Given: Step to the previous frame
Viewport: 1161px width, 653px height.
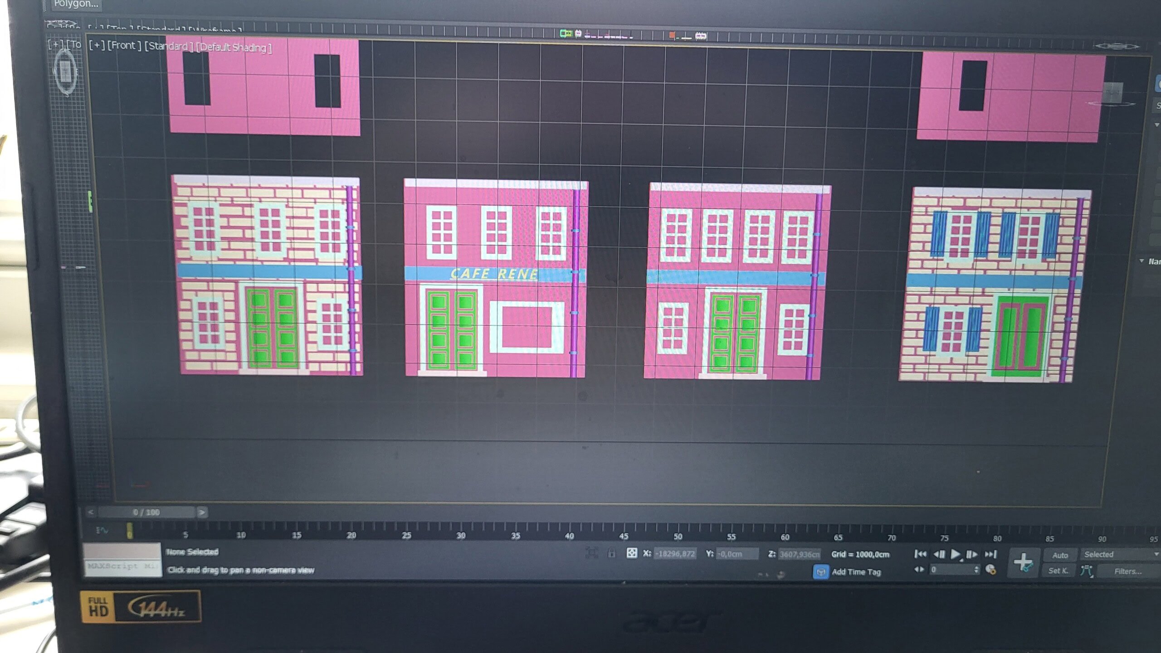Looking at the screenshot, I should point(939,554).
